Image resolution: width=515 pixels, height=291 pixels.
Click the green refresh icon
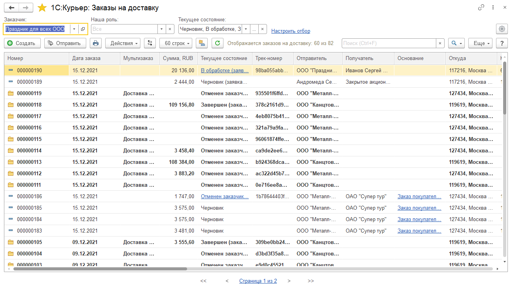coord(218,43)
